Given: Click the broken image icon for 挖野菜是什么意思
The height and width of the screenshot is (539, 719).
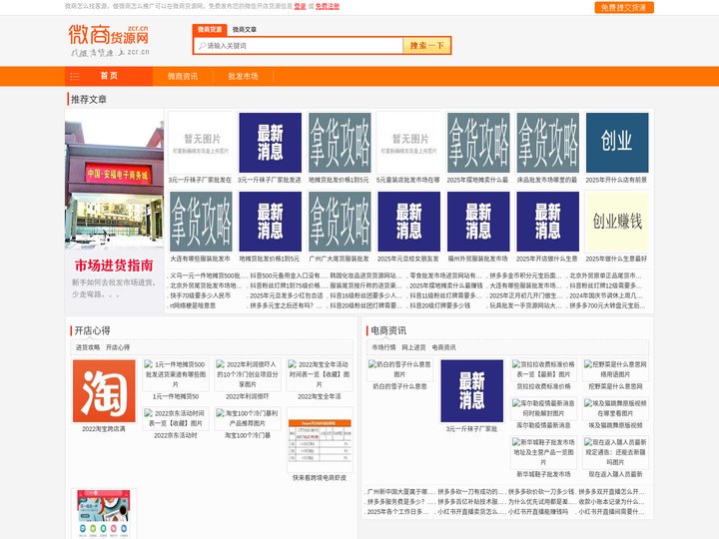Looking at the screenshot, I should point(588,364).
